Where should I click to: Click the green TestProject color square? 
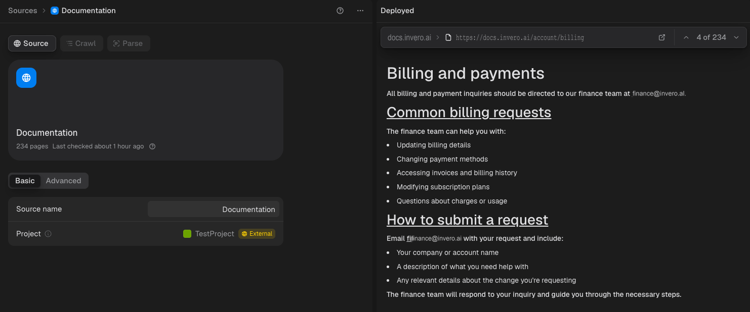click(187, 234)
